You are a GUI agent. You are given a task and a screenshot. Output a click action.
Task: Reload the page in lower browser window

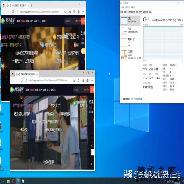pos(22,80)
